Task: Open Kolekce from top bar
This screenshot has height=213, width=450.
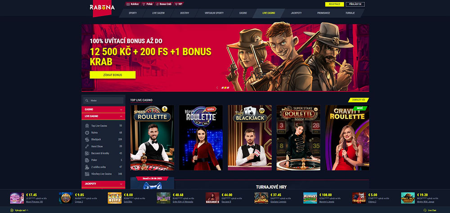Action: tap(133, 4)
